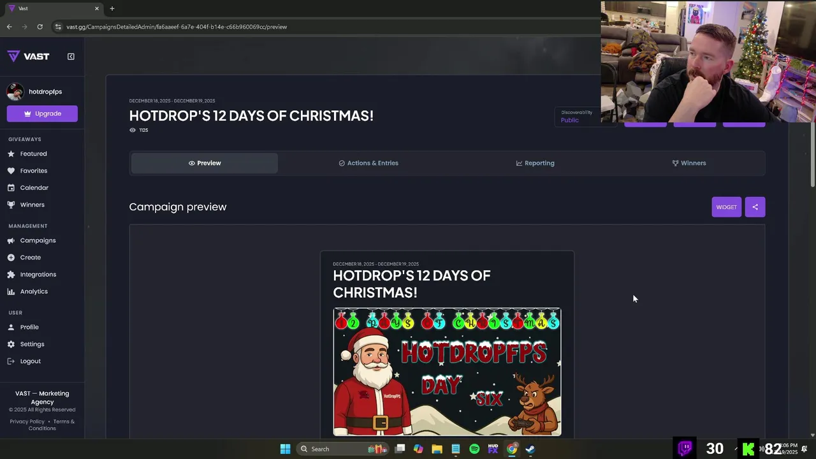Switch to the Actions & Entries tab
The width and height of the screenshot is (816, 459).
coord(368,163)
